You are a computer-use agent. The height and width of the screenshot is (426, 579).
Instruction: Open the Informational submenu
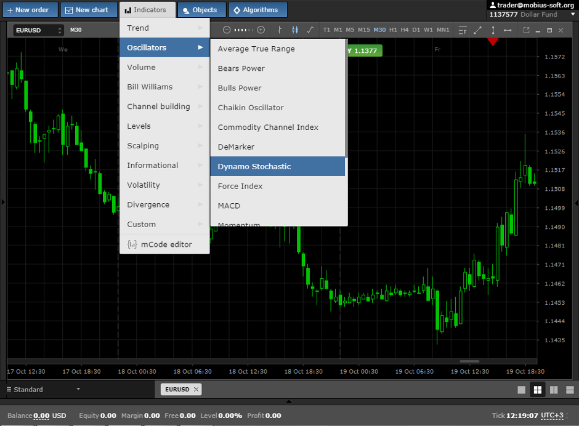[x=164, y=165]
